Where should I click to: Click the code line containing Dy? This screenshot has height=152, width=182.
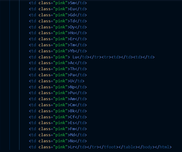[58, 27]
